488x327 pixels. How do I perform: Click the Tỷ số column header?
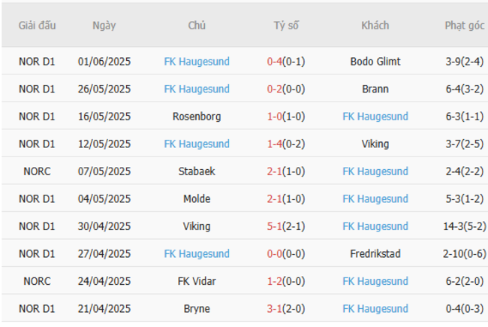pos(286,25)
